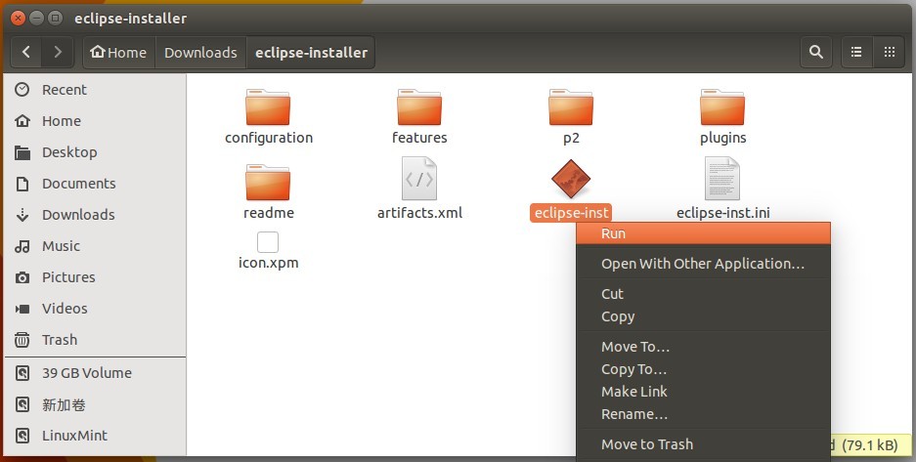The width and height of the screenshot is (916, 462).
Task: Choose Move to Trash menu entry
Action: tap(703, 444)
